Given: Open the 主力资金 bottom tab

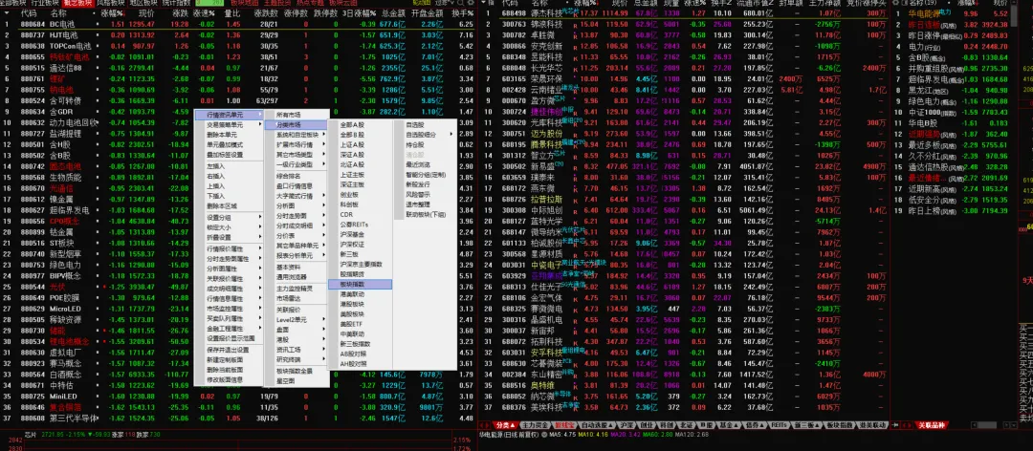Looking at the screenshot, I should [535, 425].
